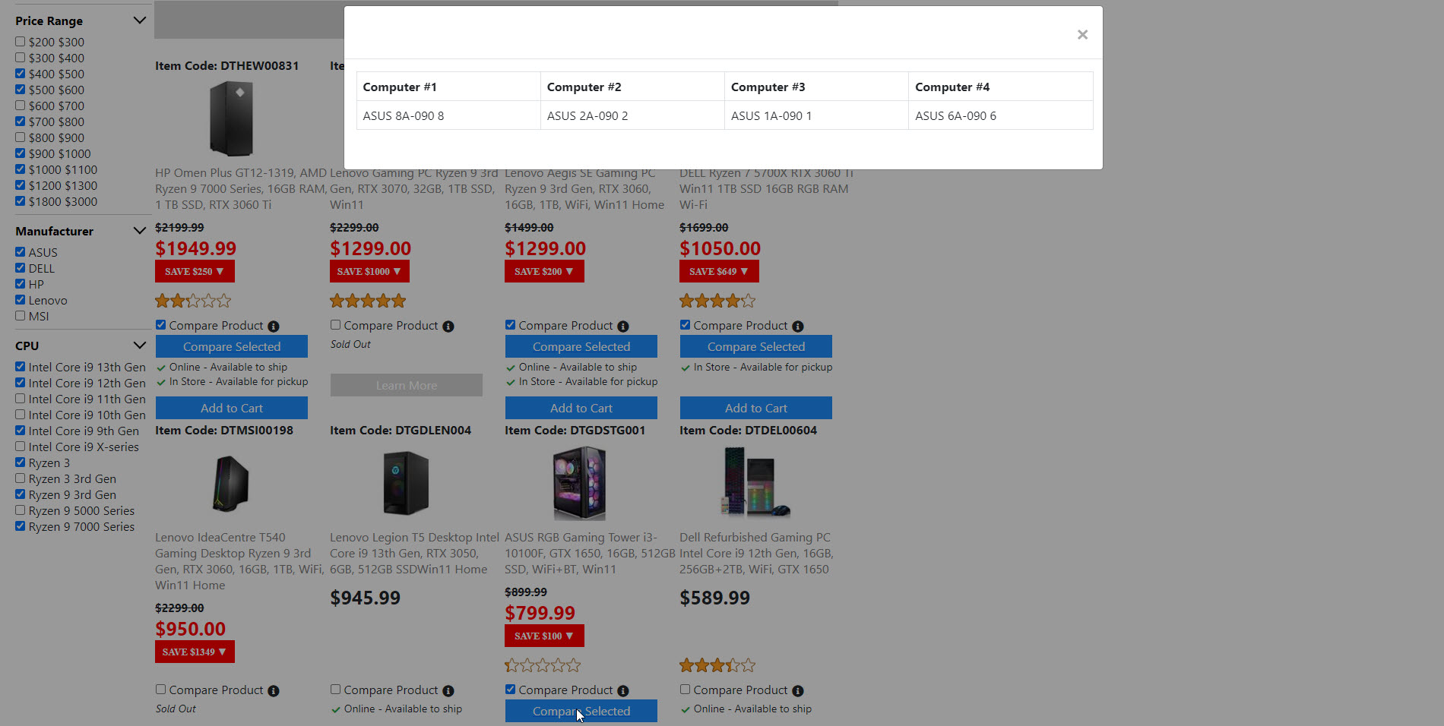Check the $200 $300 price range box
This screenshot has height=726, width=1444.
[x=21, y=42]
